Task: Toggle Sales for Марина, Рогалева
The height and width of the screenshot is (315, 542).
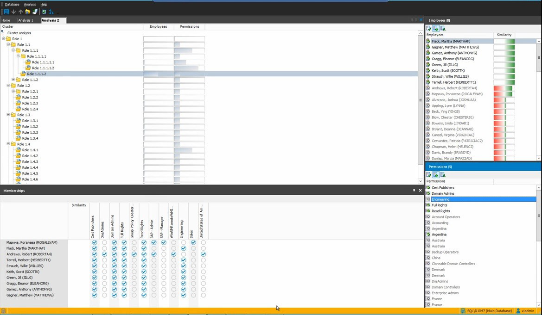Action: [194, 242]
